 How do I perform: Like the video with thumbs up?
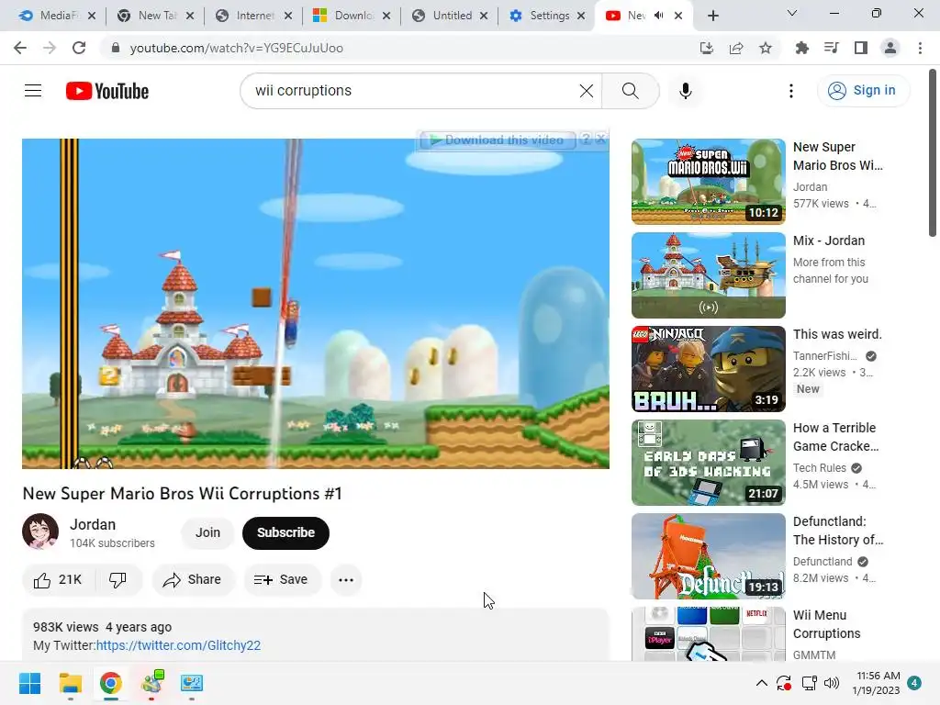click(58, 580)
